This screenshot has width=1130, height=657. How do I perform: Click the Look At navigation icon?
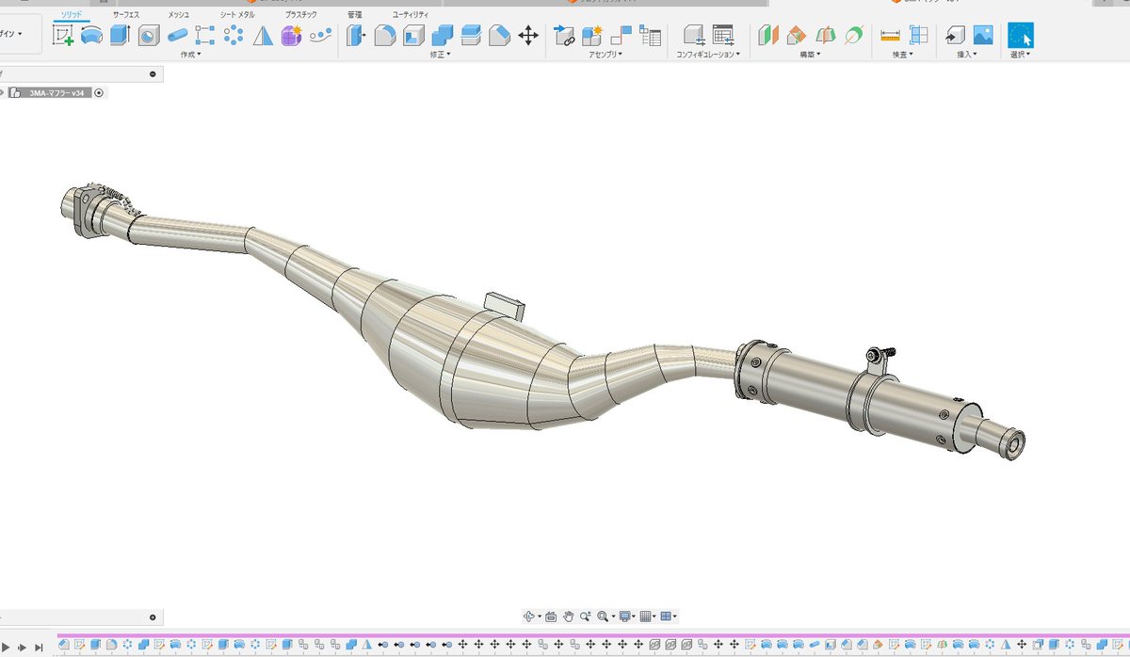pyautogui.click(x=551, y=617)
